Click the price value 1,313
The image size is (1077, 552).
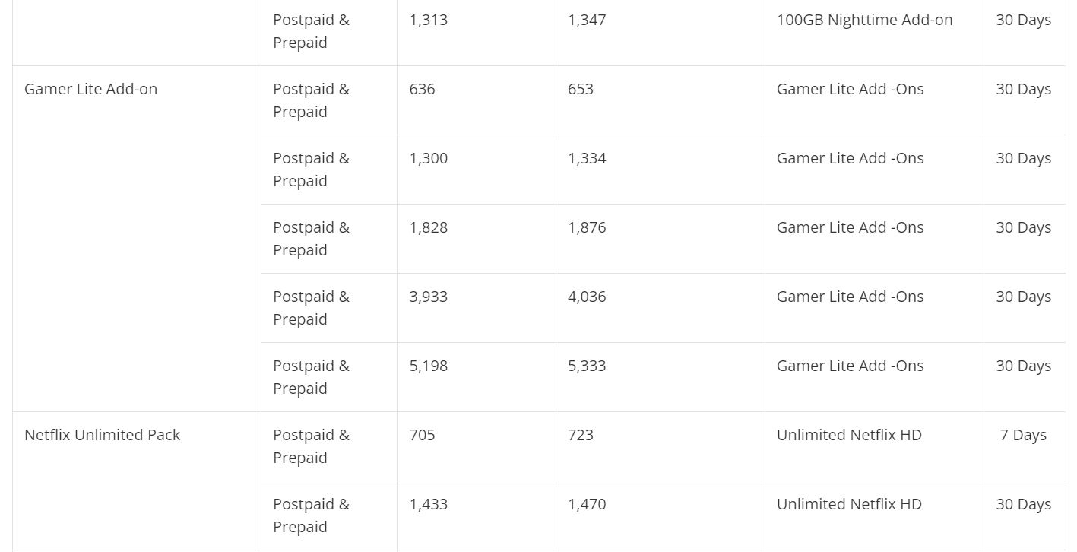pyautogui.click(x=429, y=20)
